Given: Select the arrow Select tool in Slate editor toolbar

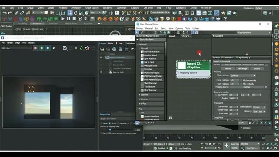Looking at the screenshot, I should click(137, 32).
